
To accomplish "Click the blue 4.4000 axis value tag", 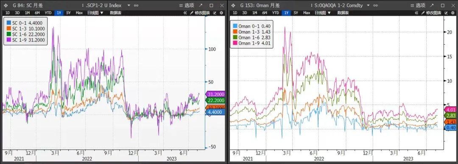I will tap(215, 112).
